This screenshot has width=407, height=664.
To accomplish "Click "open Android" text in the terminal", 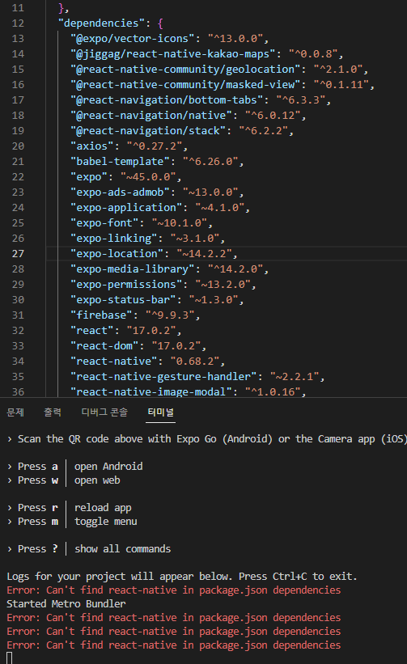I will click(x=108, y=466).
